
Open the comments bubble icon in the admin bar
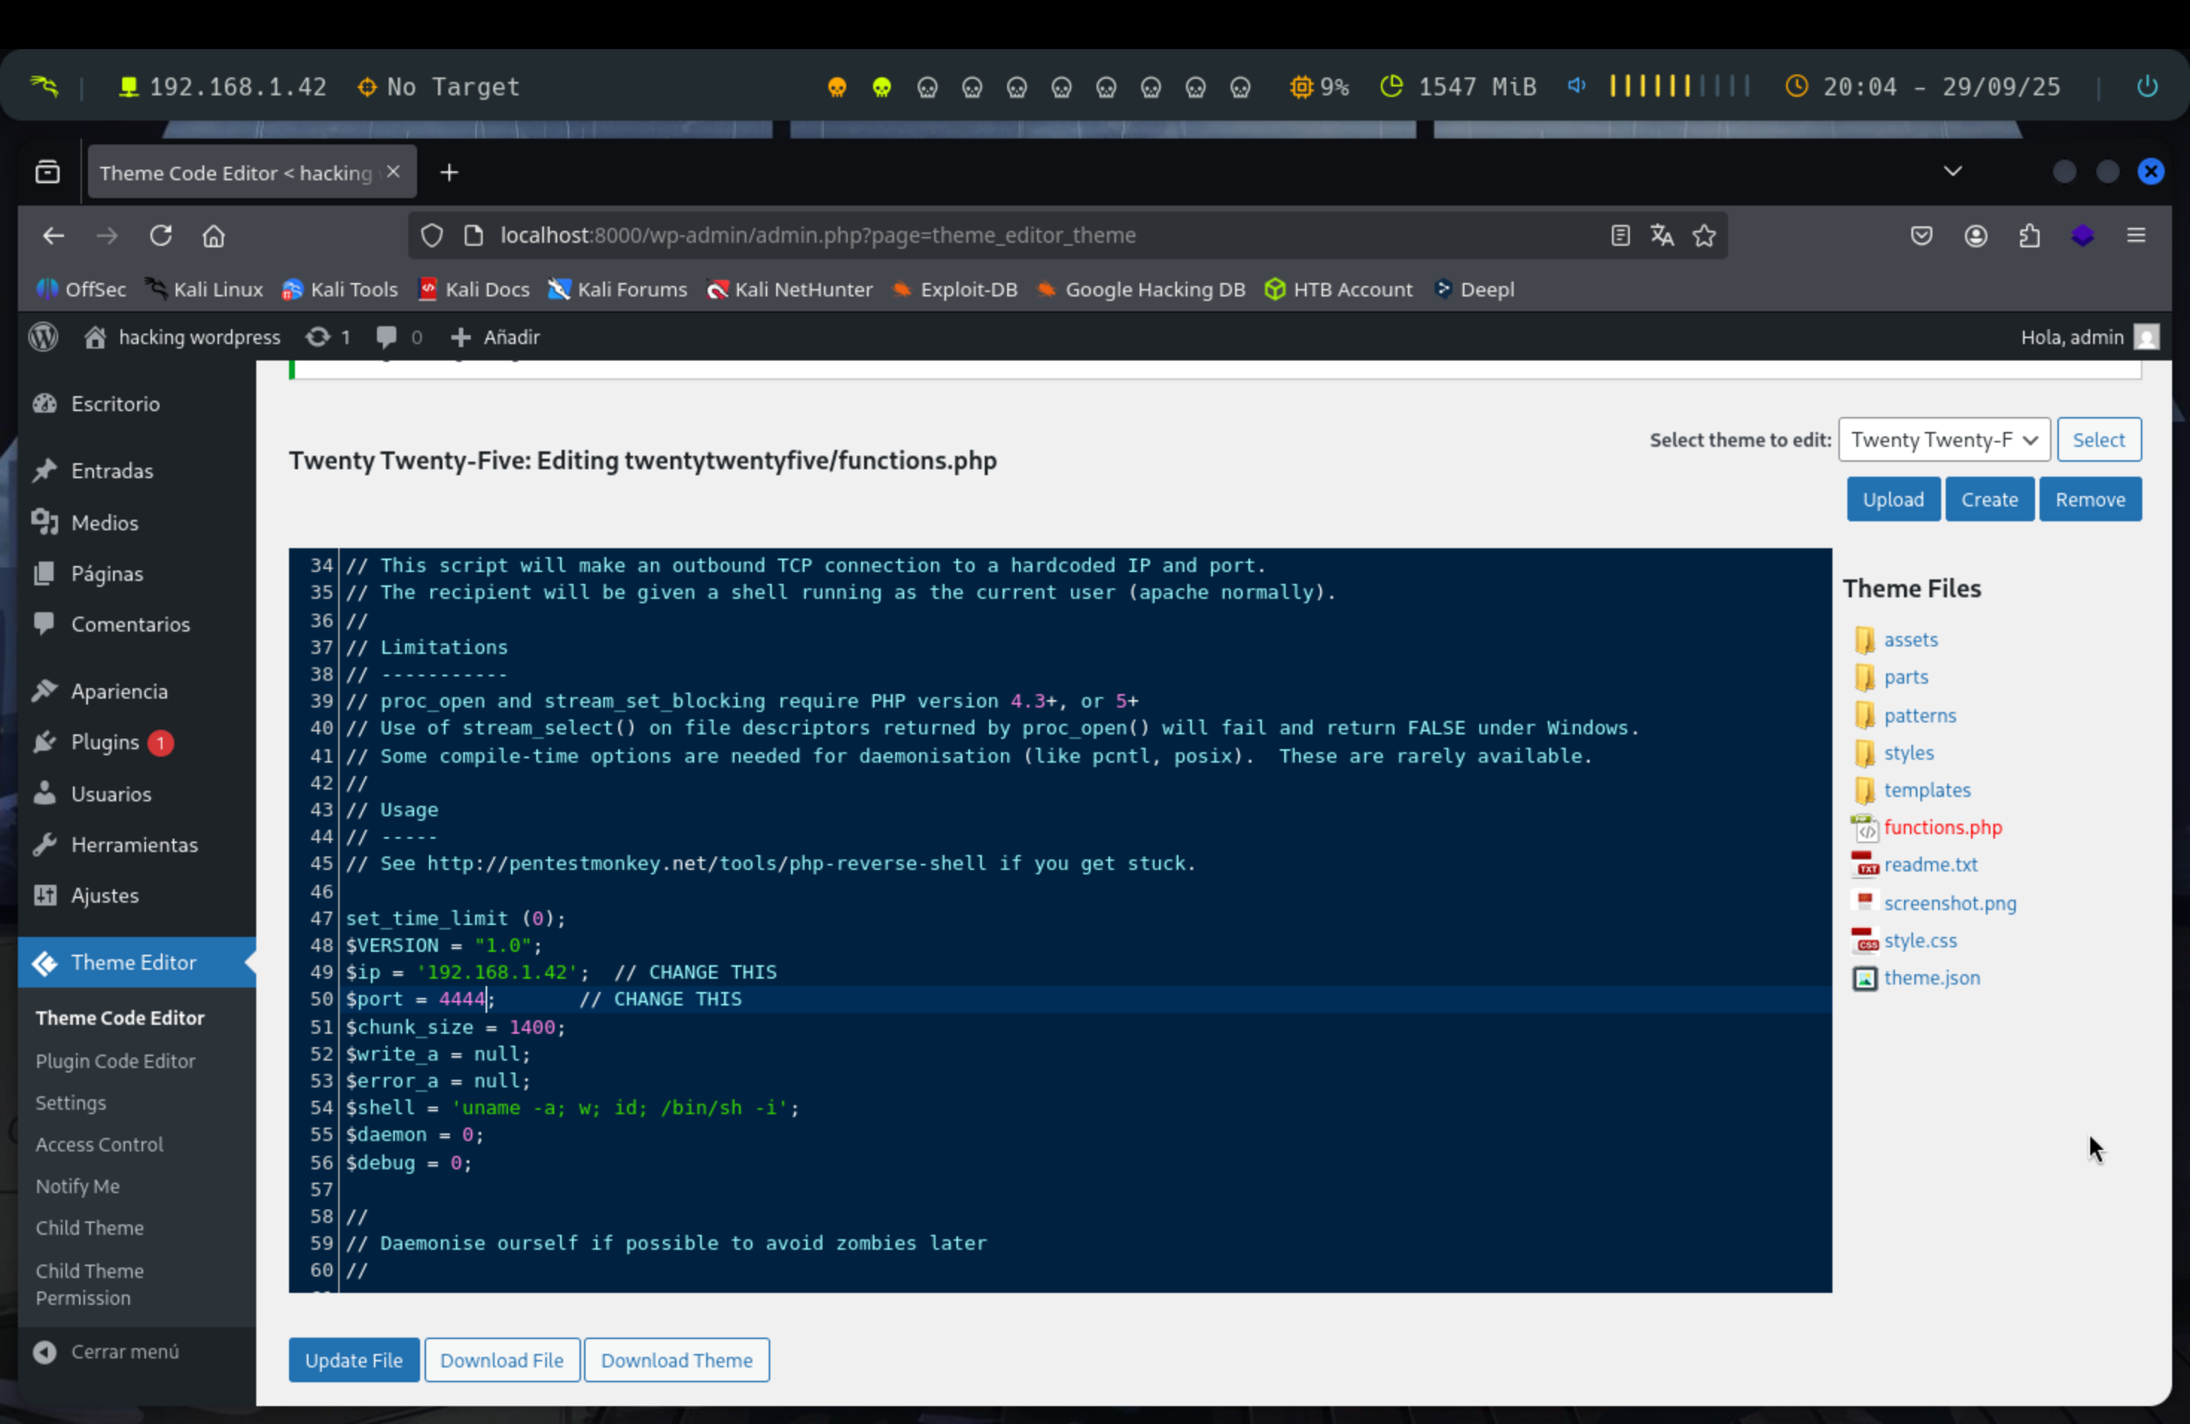coord(387,337)
